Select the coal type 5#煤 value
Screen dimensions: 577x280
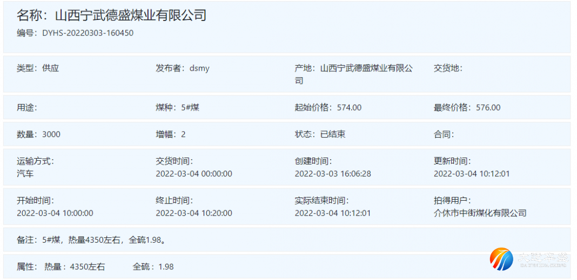(191, 107)
